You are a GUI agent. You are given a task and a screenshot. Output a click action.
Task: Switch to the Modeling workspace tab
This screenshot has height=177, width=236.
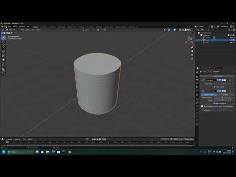click(44, 27)
